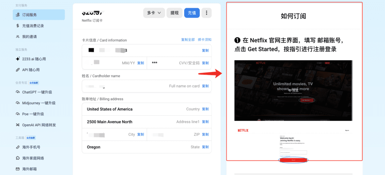
Task: Open 订阅服务 in the sidebar
Action: pyautogui.click(x=39, y=15)
